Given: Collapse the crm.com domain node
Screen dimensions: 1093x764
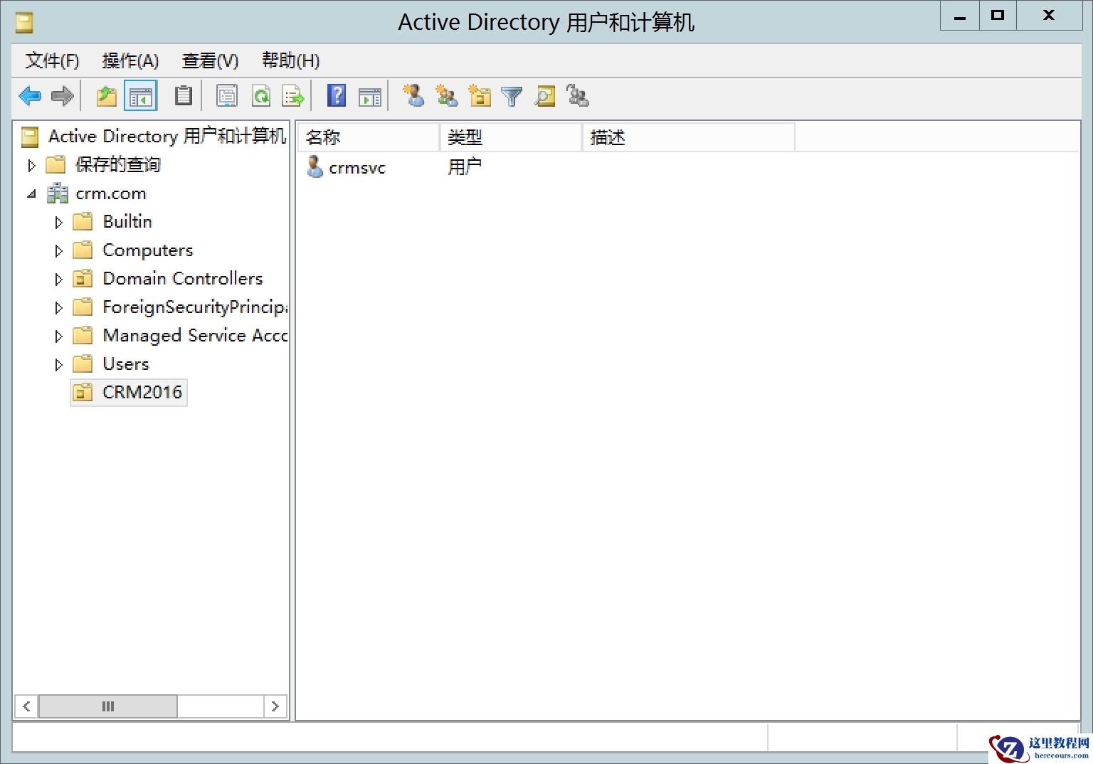Looking at the screenshot, I should tap(31, 193).
